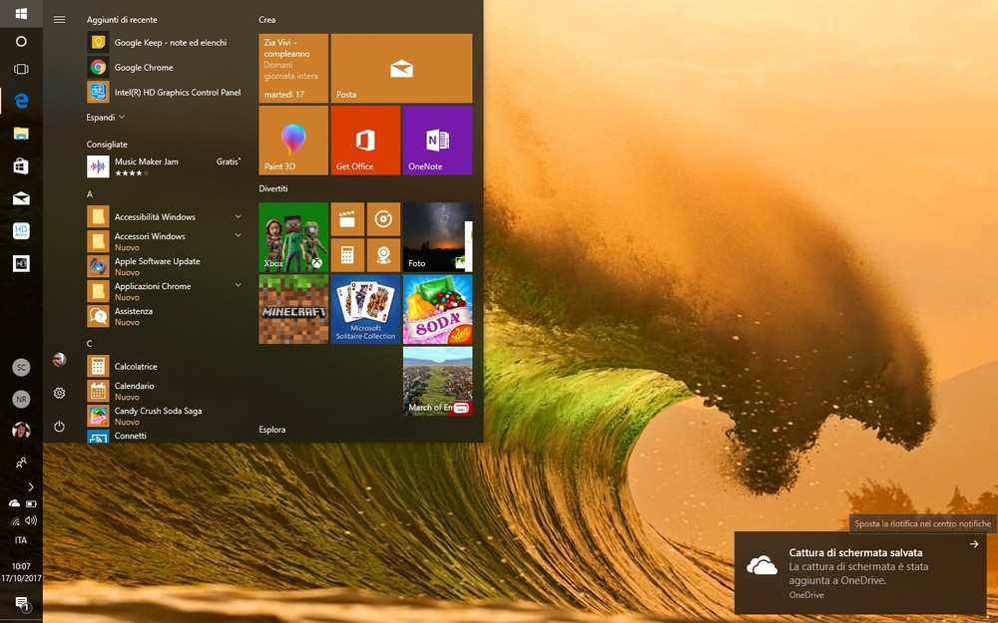Click the Start button
This screenshot has width=998, height=623.
click(x=21, y=14)
